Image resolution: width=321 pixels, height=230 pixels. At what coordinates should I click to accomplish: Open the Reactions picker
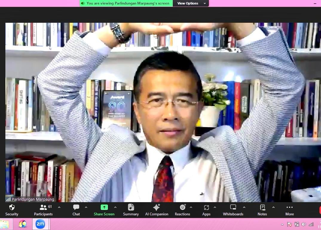pos(182,210)
